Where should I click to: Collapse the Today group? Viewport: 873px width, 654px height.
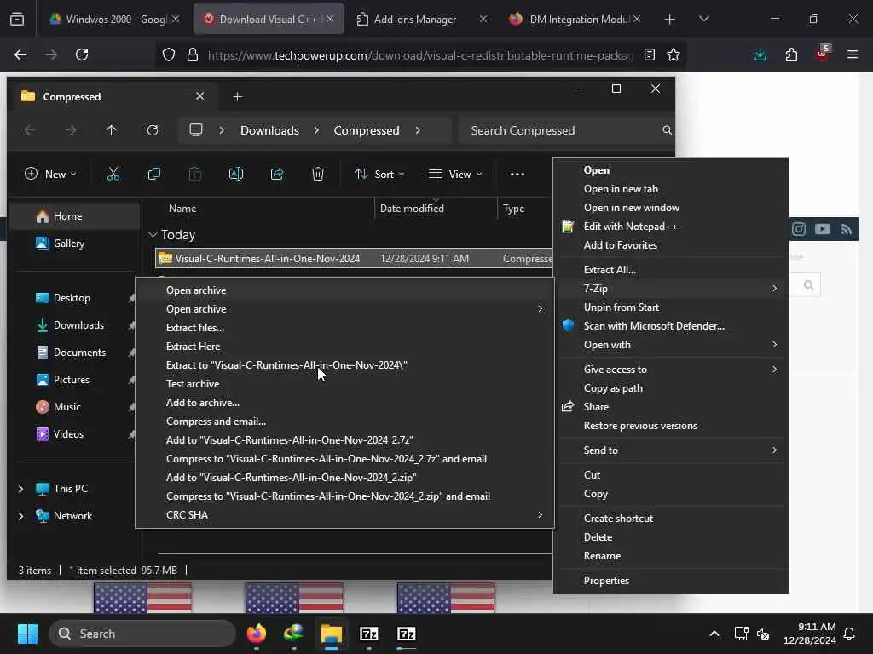coord(153,235)
